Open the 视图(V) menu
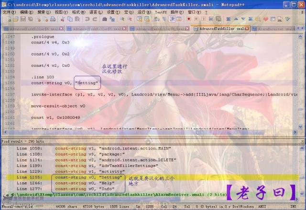 61,12
